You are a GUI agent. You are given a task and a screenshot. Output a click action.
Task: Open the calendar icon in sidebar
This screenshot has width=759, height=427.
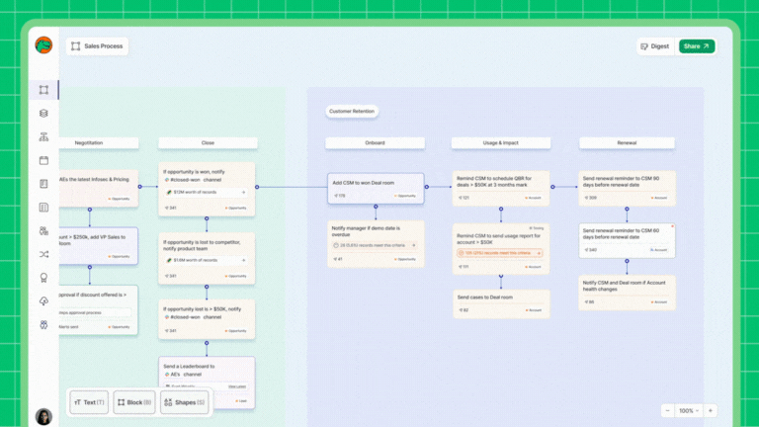click(43, 160)
